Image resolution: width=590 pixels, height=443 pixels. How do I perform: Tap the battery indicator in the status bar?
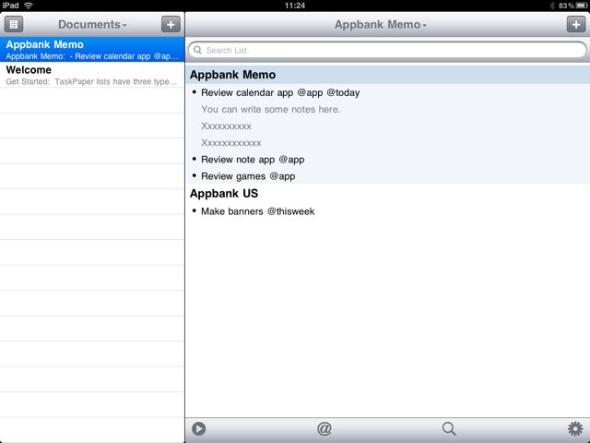click(x=582, y=6)
